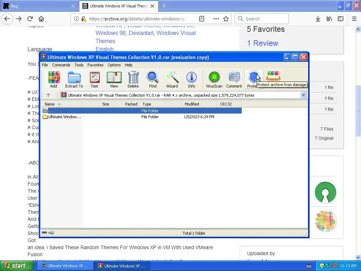Open the Find magnifier tool
361x271 pixels.
(x=153, y=79)
